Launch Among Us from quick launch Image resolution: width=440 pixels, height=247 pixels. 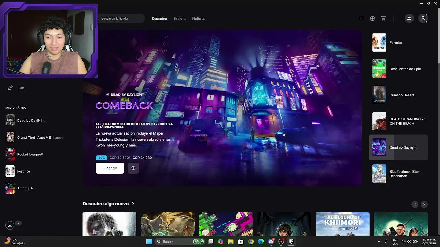[25, 188]
